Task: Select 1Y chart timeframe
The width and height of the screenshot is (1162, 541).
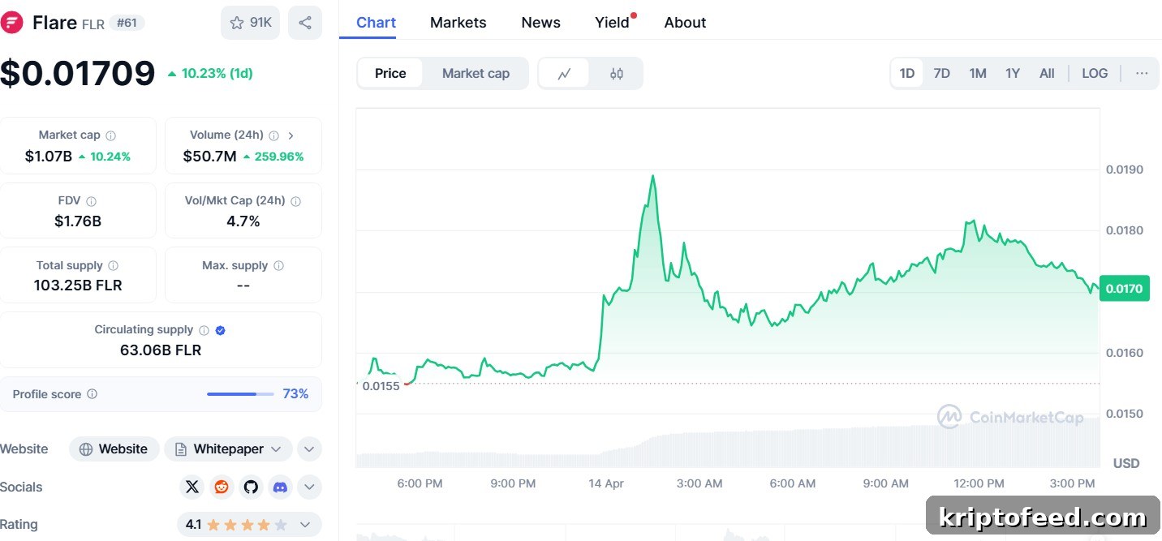Action: coord(1013,73)
